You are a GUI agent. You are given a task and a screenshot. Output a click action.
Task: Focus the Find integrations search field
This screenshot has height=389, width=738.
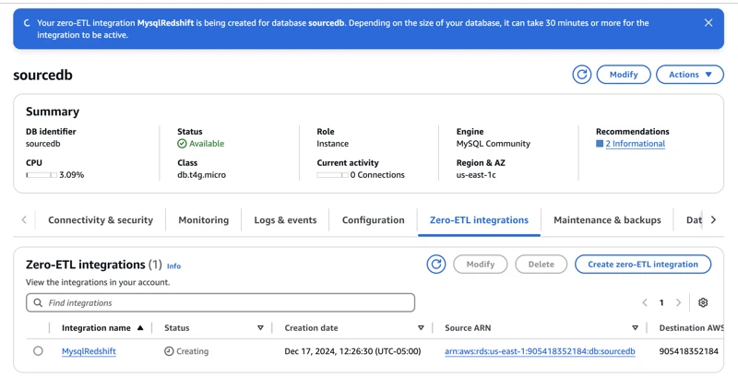coord(220,303)
